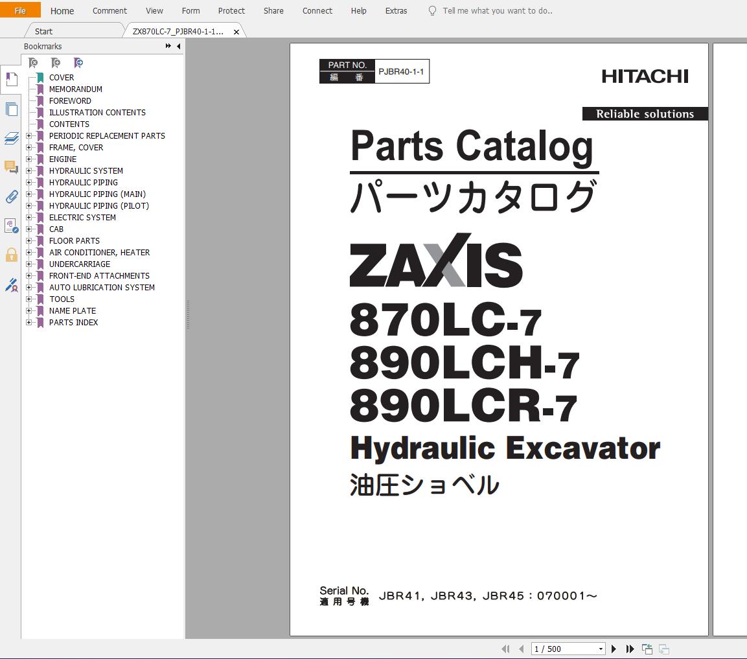Select the FLOOR PARTS bookmark
Screen dimensions: 747x659
point(75,240)
